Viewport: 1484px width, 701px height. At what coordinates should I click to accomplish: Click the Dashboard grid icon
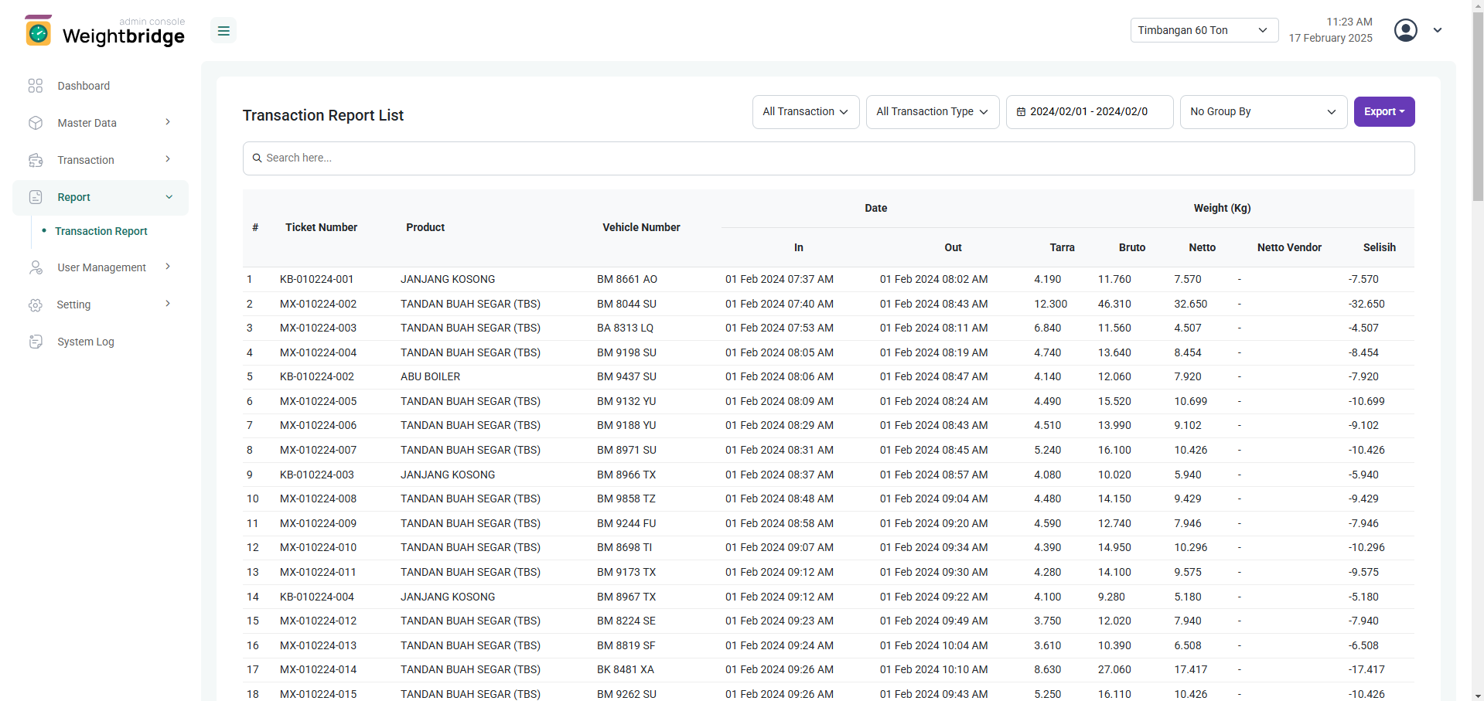tap(36, 86)
